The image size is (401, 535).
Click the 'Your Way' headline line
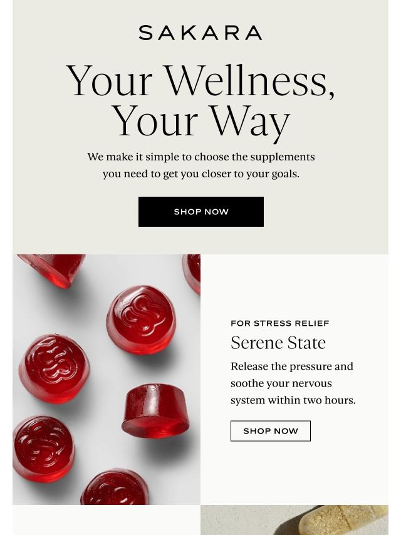click(200, 122)
